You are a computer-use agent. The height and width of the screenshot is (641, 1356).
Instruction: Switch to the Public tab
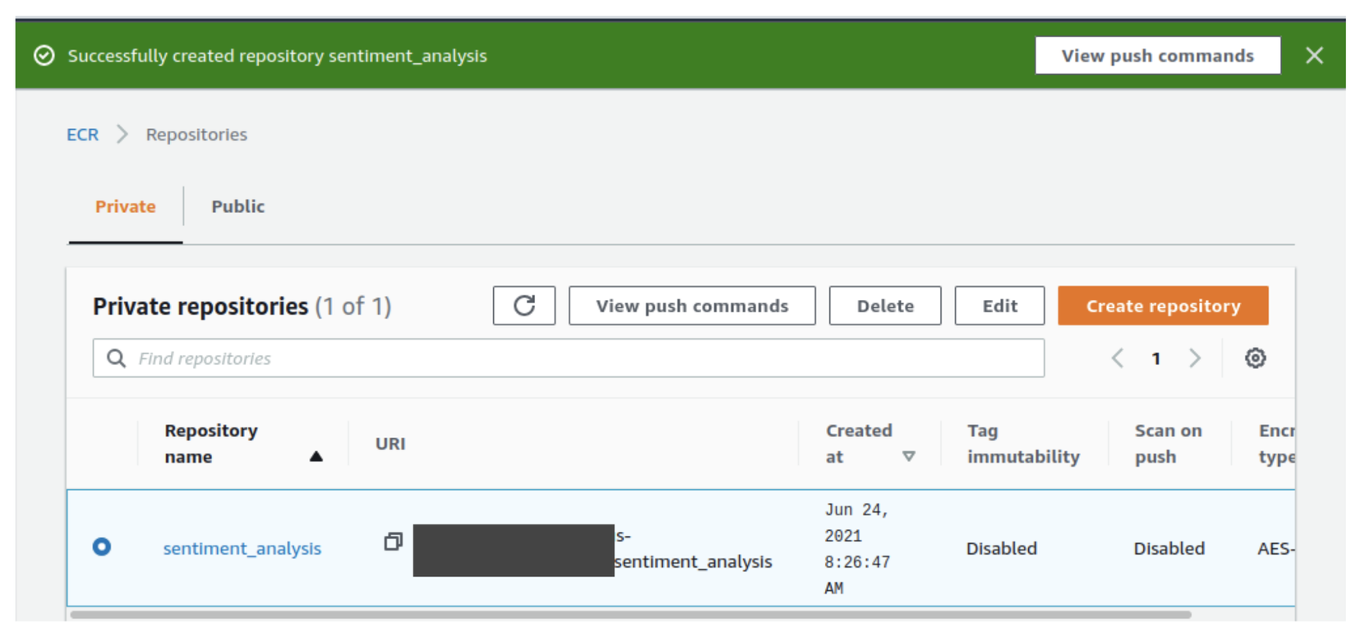tap(238, 206)
